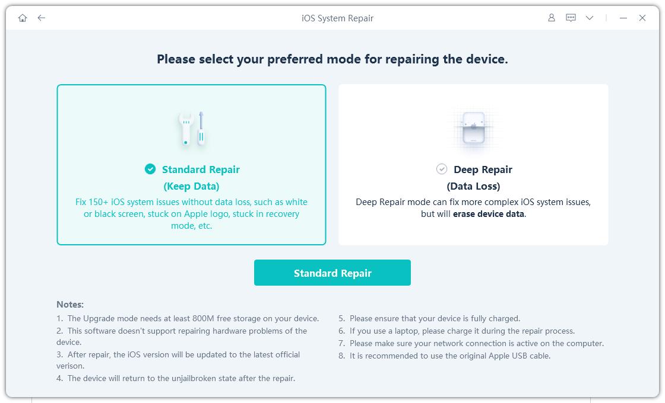Close the iOS System Repair window
665x403 pixels.
pyautogui.click(x=642, y=18)
